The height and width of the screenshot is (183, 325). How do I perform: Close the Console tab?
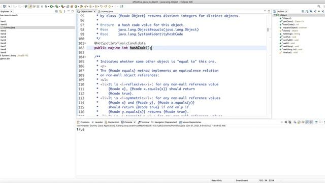click(x=135, y=122)
